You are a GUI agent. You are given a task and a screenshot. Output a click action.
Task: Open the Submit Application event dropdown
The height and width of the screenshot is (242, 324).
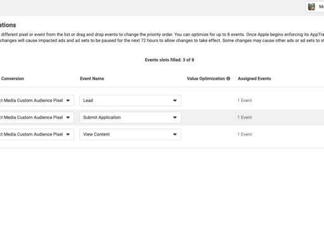tap(130, 117)
